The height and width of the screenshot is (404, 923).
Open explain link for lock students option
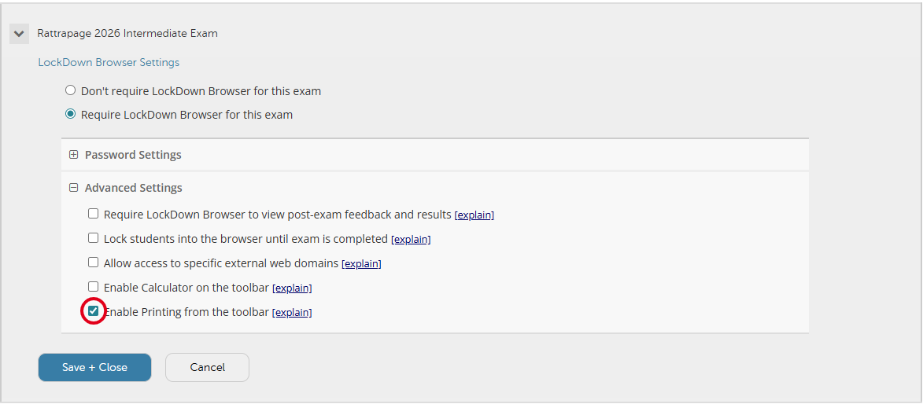click(411, 239)
